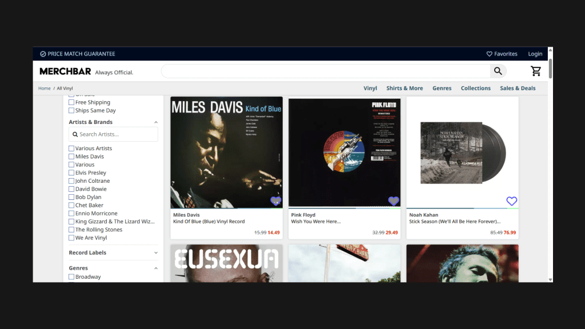Favorite the Miles Davis Kind of Blue record
This screenshot has width=585, height=329.
[276, 201]
